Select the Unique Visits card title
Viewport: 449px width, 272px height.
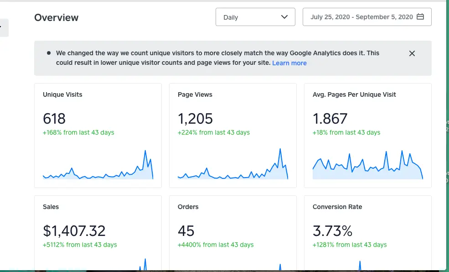[62, 94]
